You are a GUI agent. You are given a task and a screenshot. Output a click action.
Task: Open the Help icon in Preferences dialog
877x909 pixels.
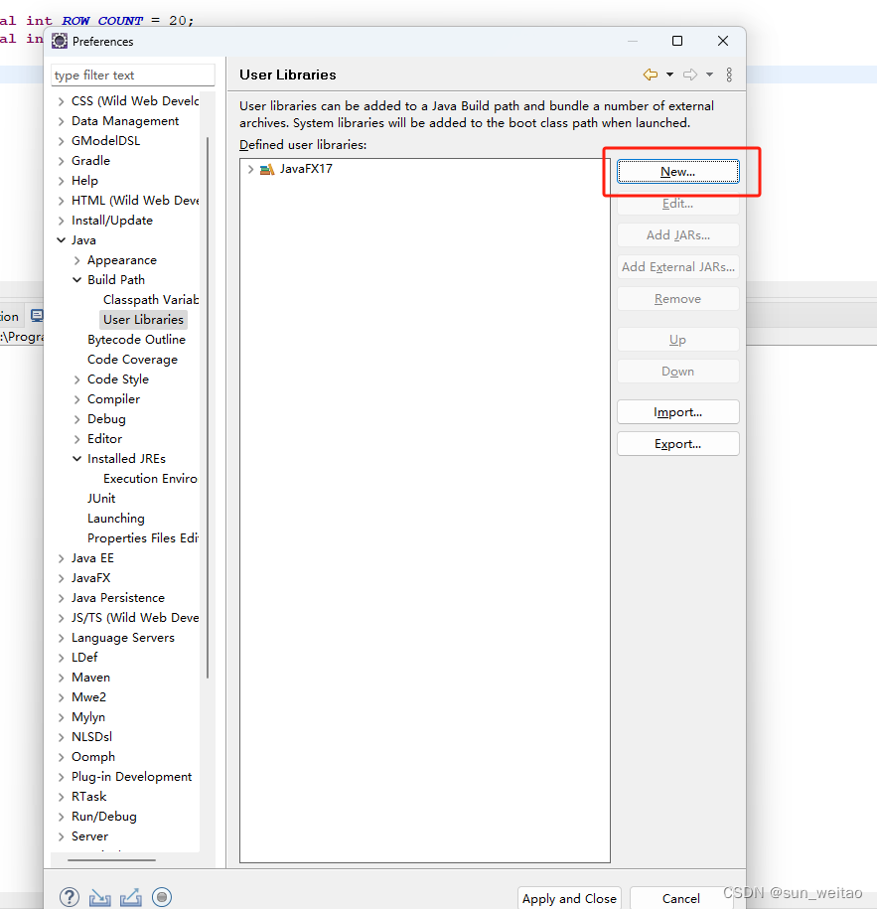point(69,896)
